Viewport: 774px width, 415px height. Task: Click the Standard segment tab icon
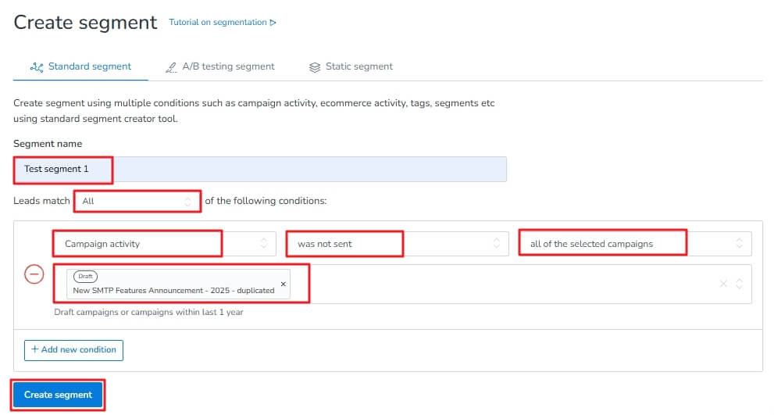click(x=36, y=67)
